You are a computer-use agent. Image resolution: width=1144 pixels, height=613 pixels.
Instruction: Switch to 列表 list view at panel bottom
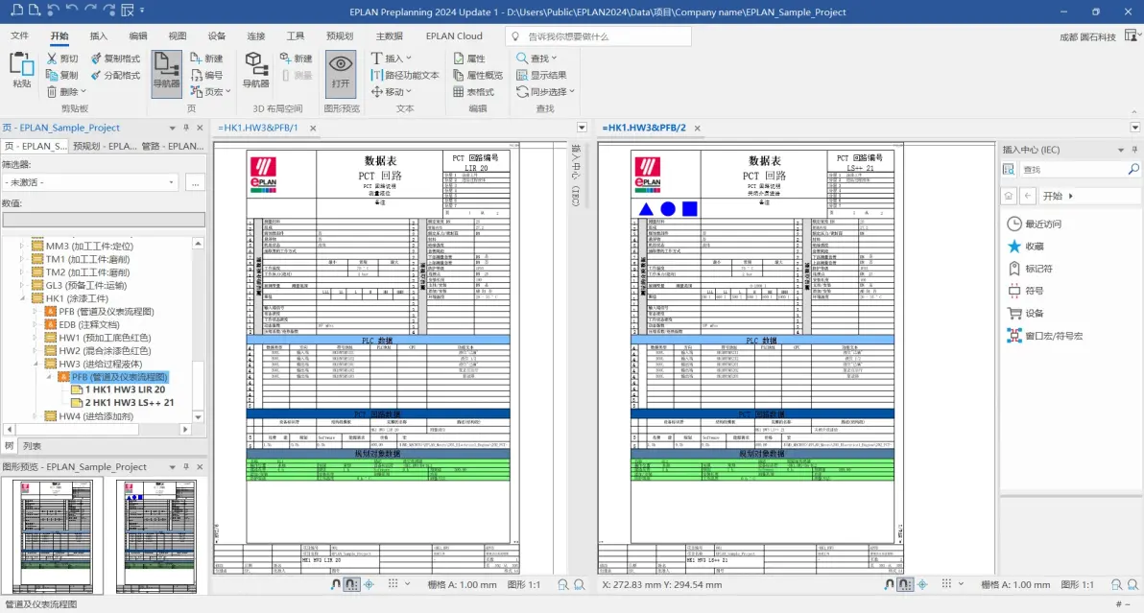coord(32,446)
